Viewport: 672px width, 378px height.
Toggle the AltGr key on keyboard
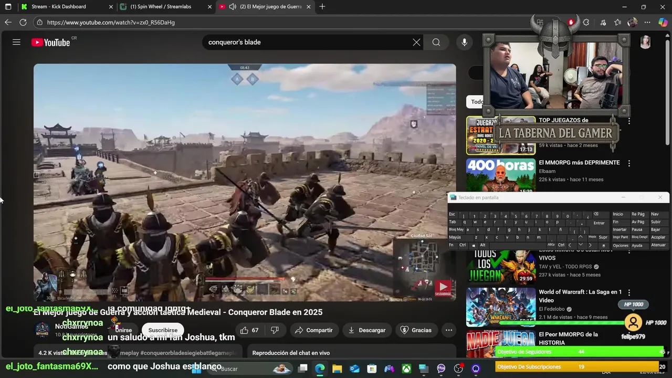(551, 245)
